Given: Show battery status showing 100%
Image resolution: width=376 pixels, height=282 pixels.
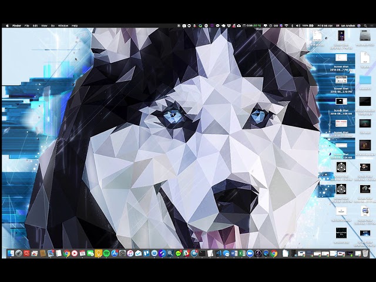Looking at the screenshot, I should pyautogui.click(x=308, y=25).
